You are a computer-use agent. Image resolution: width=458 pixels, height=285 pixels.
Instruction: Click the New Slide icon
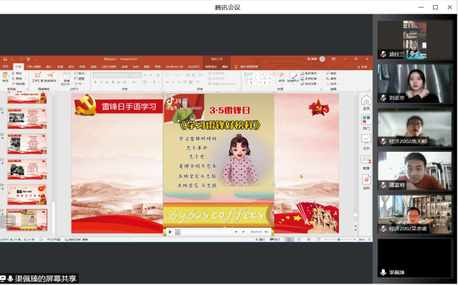67,76
